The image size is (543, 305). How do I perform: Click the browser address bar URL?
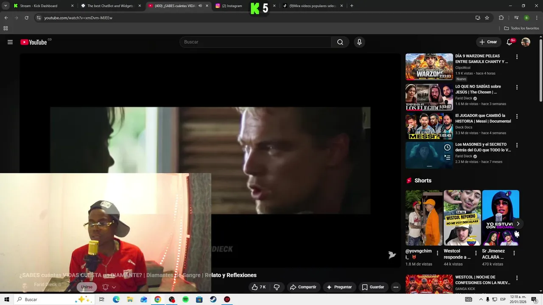(78, 18)
